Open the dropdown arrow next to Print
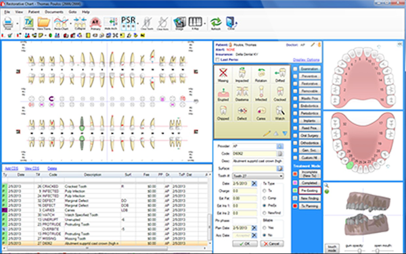 pos(18,24)
